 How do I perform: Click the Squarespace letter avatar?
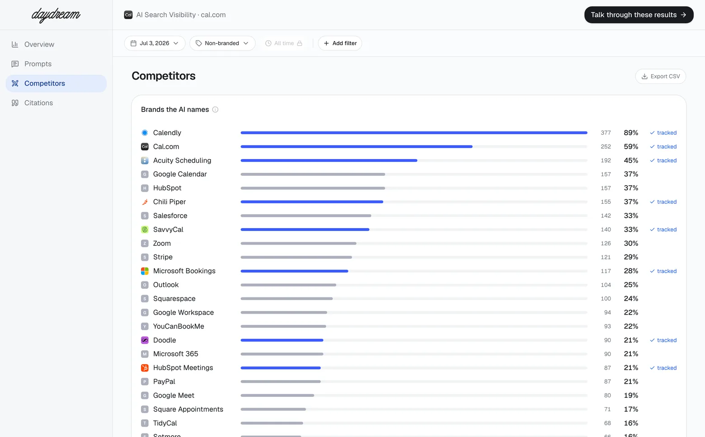tap(145, 299)
